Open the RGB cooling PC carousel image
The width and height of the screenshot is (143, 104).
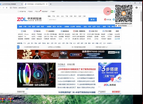[36, 75]
